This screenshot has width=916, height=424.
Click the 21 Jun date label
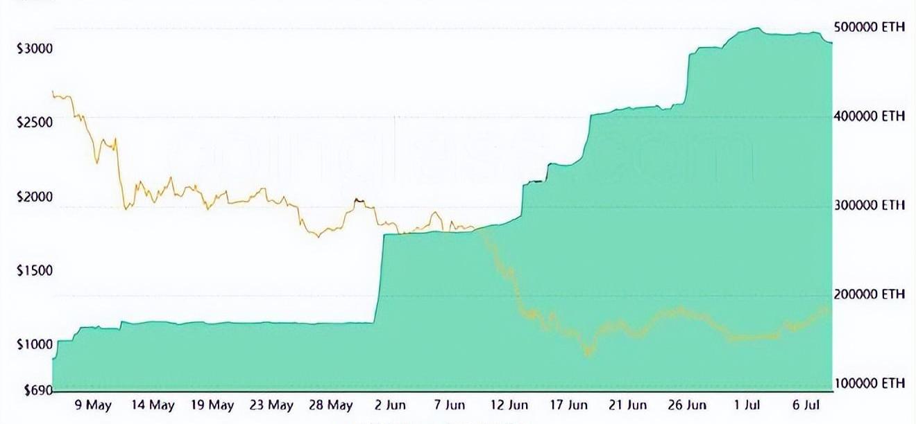[x=628, y=405]
